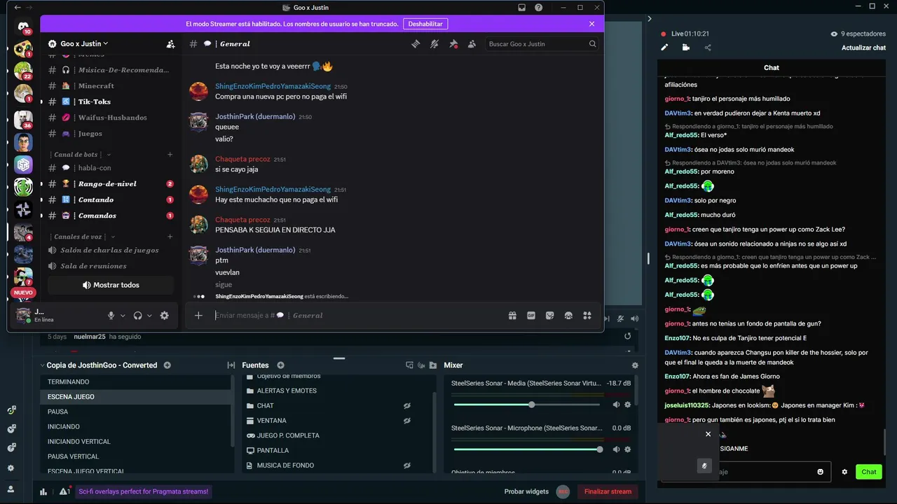The image size is (897, 504).
Task: Toggle Discord microphone mute
Action: pyautogui.click(x=111, y=316)
